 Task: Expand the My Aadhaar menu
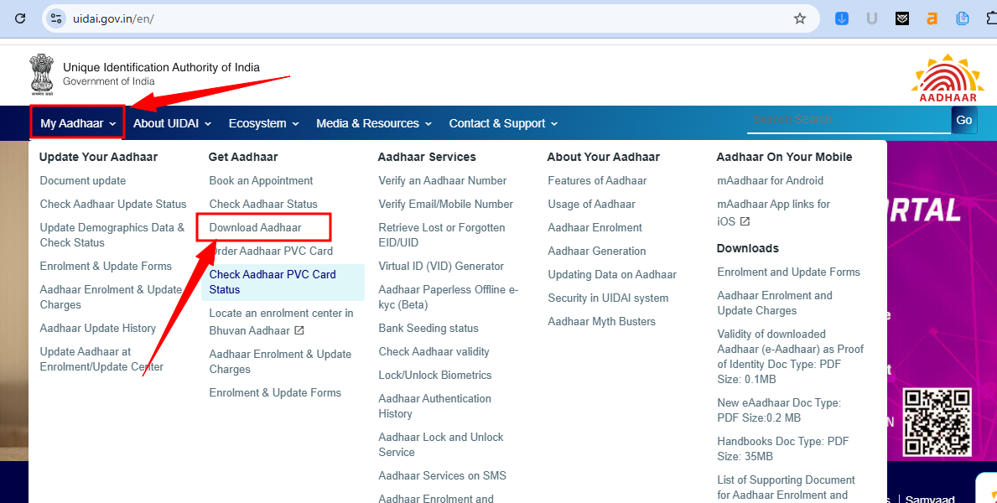point(78,122)
